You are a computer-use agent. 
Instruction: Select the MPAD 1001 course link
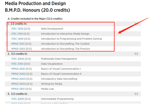point(17,44)
